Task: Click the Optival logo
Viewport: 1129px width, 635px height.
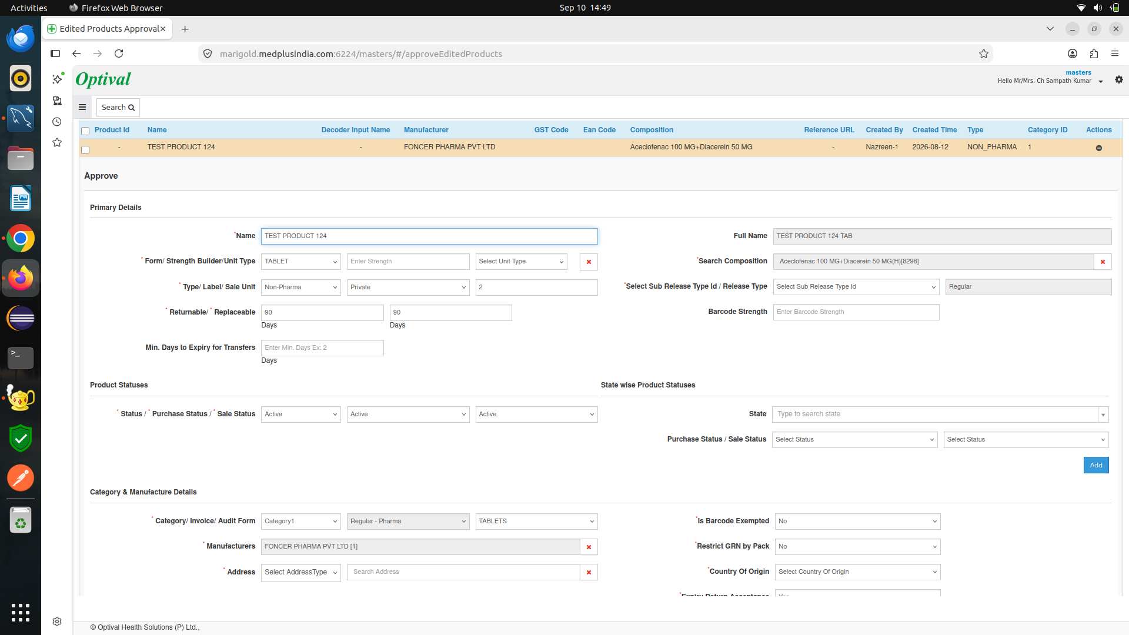Action: point(103,79)
